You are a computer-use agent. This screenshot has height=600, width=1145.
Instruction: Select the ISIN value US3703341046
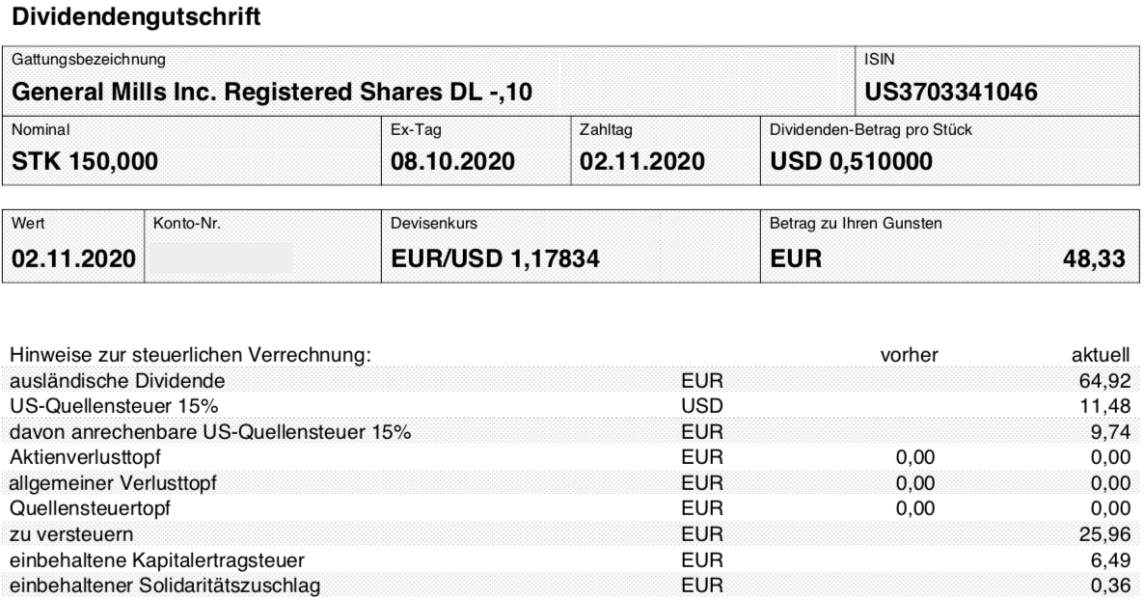(951, 92)
